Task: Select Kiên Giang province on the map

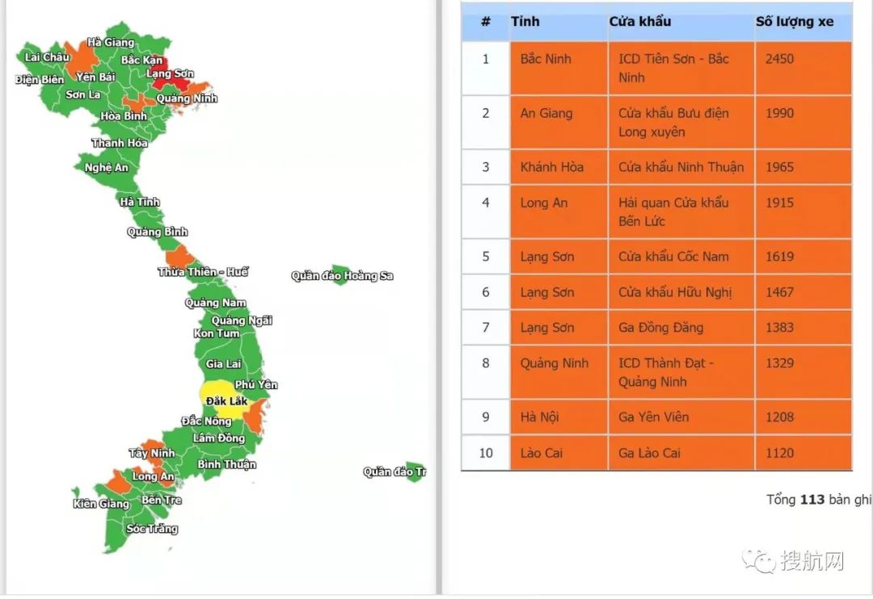Action: [101, 504]
